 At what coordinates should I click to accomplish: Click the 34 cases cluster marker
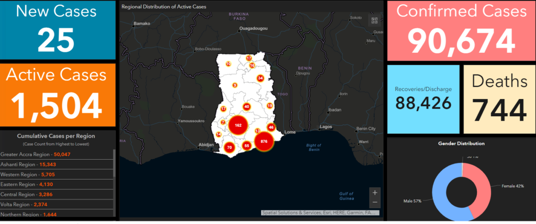(260, 79)
